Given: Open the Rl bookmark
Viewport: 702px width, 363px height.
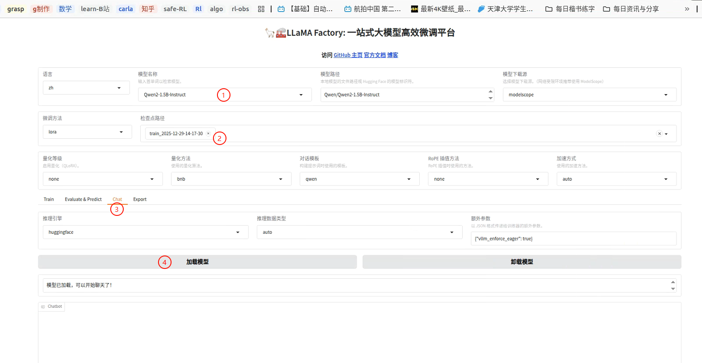Looking at the screenshot, I should 198,9.
